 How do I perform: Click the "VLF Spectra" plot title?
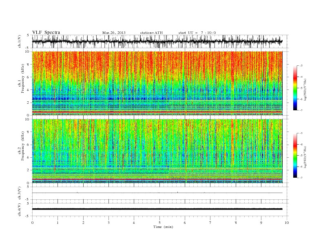click(46, 32)
